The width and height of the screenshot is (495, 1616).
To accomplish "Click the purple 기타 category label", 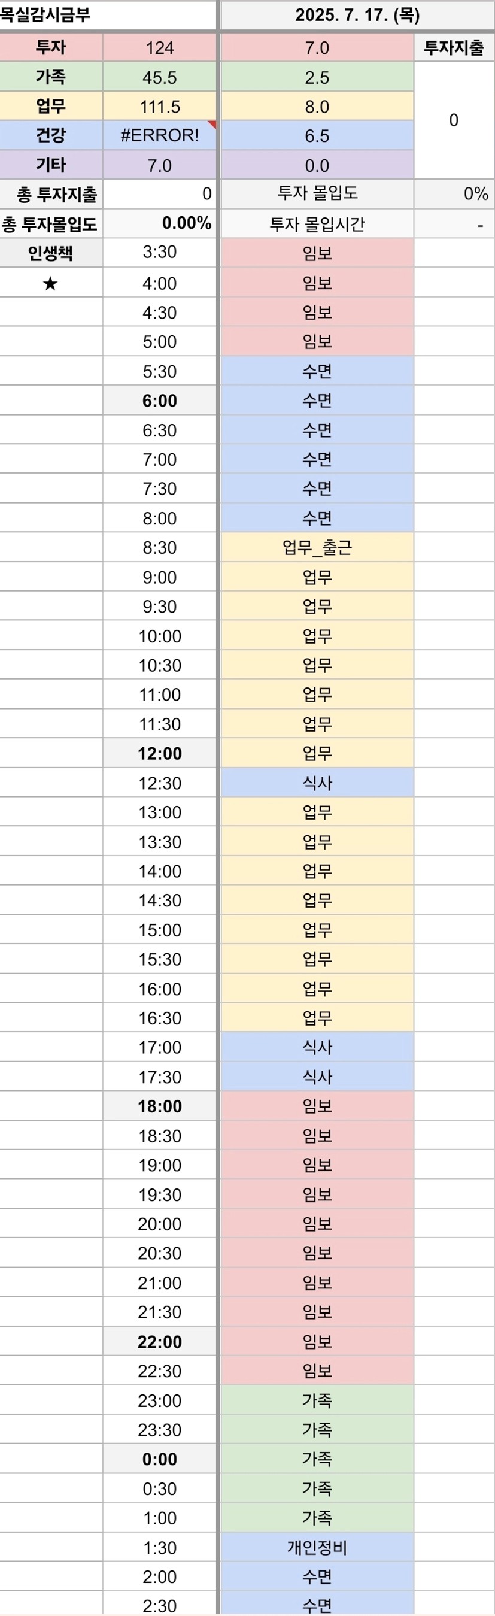I will pyautogui.click(x=51, y=165).
